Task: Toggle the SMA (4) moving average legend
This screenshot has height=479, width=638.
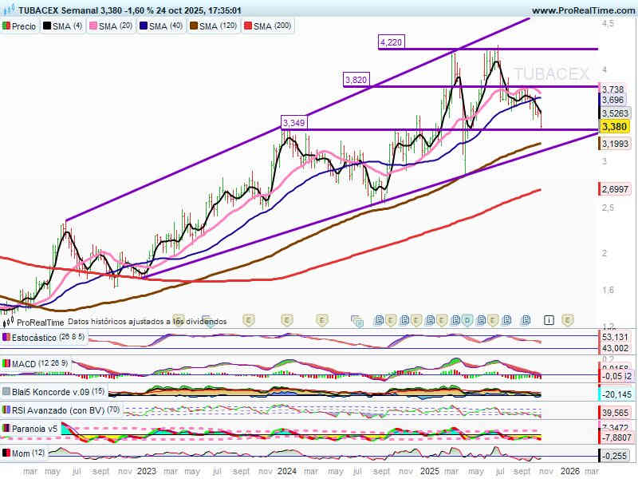Action: pos(63,26)
